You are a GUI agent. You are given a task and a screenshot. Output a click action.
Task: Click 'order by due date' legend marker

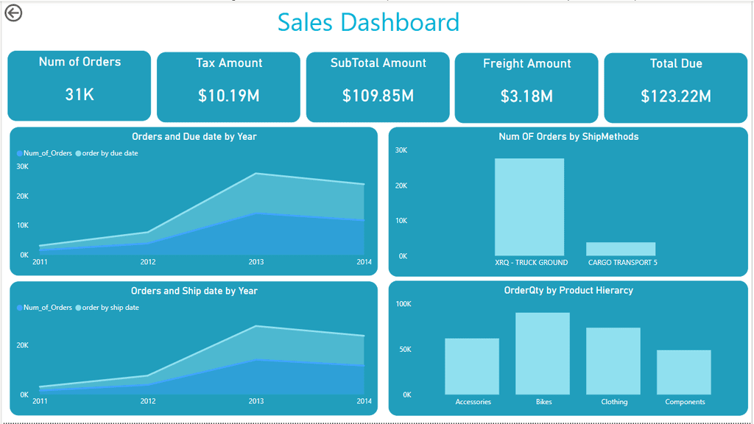(78, 153)
